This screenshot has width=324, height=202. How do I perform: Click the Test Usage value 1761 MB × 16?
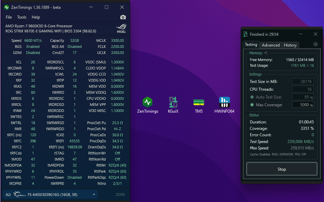[x=302, y=65]
